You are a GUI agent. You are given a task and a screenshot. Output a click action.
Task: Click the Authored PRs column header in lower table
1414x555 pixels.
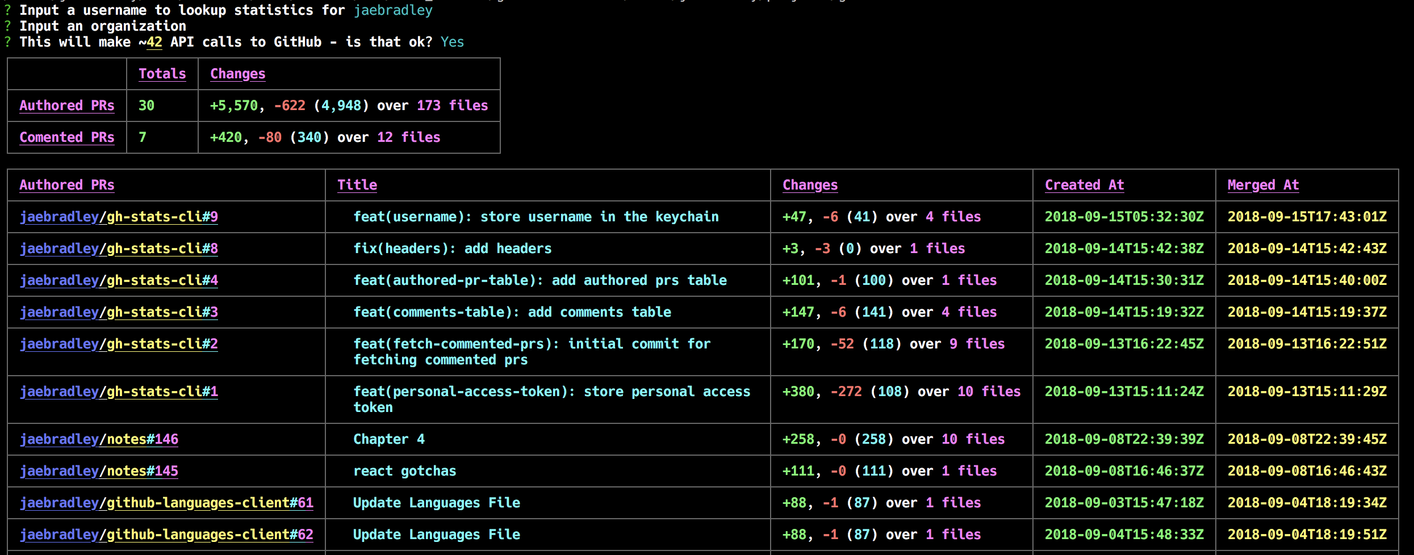point(67,185)
